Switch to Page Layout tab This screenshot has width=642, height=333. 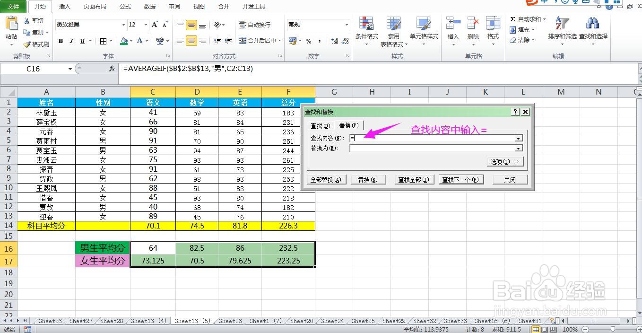coord(95,7)
